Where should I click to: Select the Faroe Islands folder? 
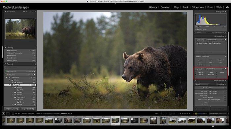click(20, 97)
